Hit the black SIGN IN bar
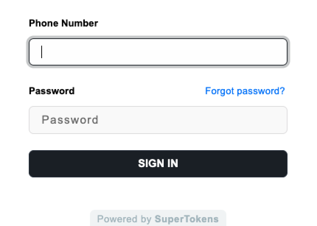The height and width of the screenshot is (226, 317). [x=158, y=163]
